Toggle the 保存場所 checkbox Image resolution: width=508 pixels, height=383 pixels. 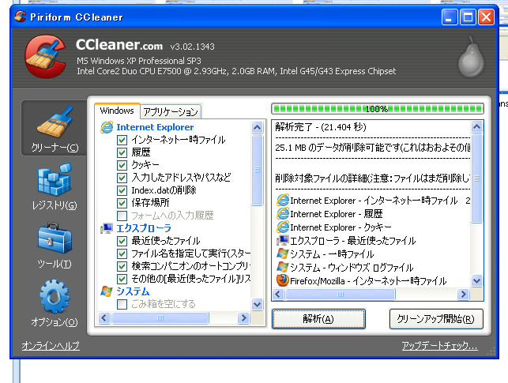[122, 203]
